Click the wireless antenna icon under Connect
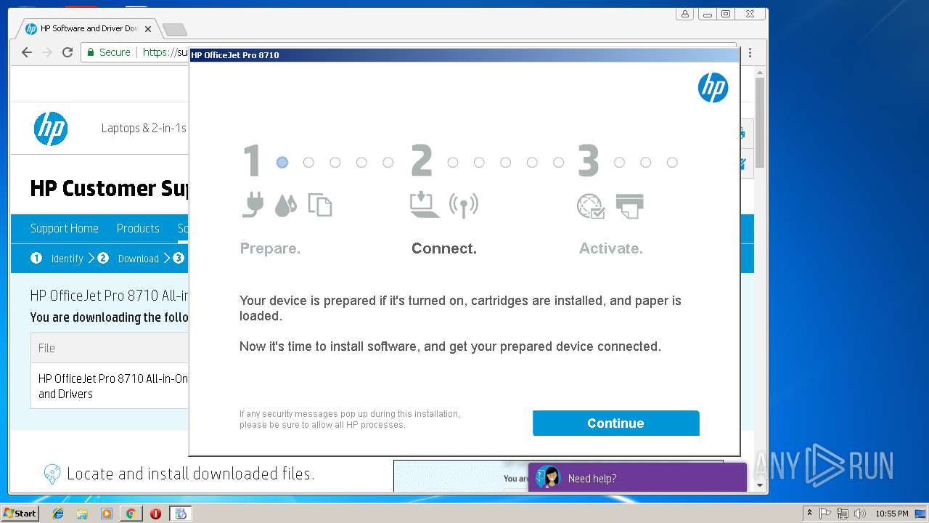 (464, 206)
